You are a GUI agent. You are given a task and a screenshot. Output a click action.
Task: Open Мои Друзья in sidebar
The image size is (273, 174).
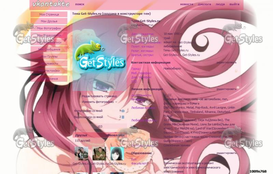(49, 22)
